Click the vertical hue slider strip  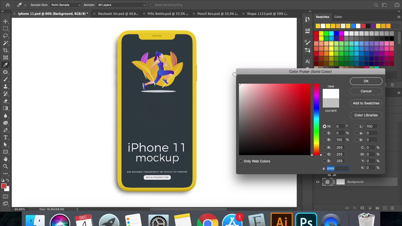point(316,119)
